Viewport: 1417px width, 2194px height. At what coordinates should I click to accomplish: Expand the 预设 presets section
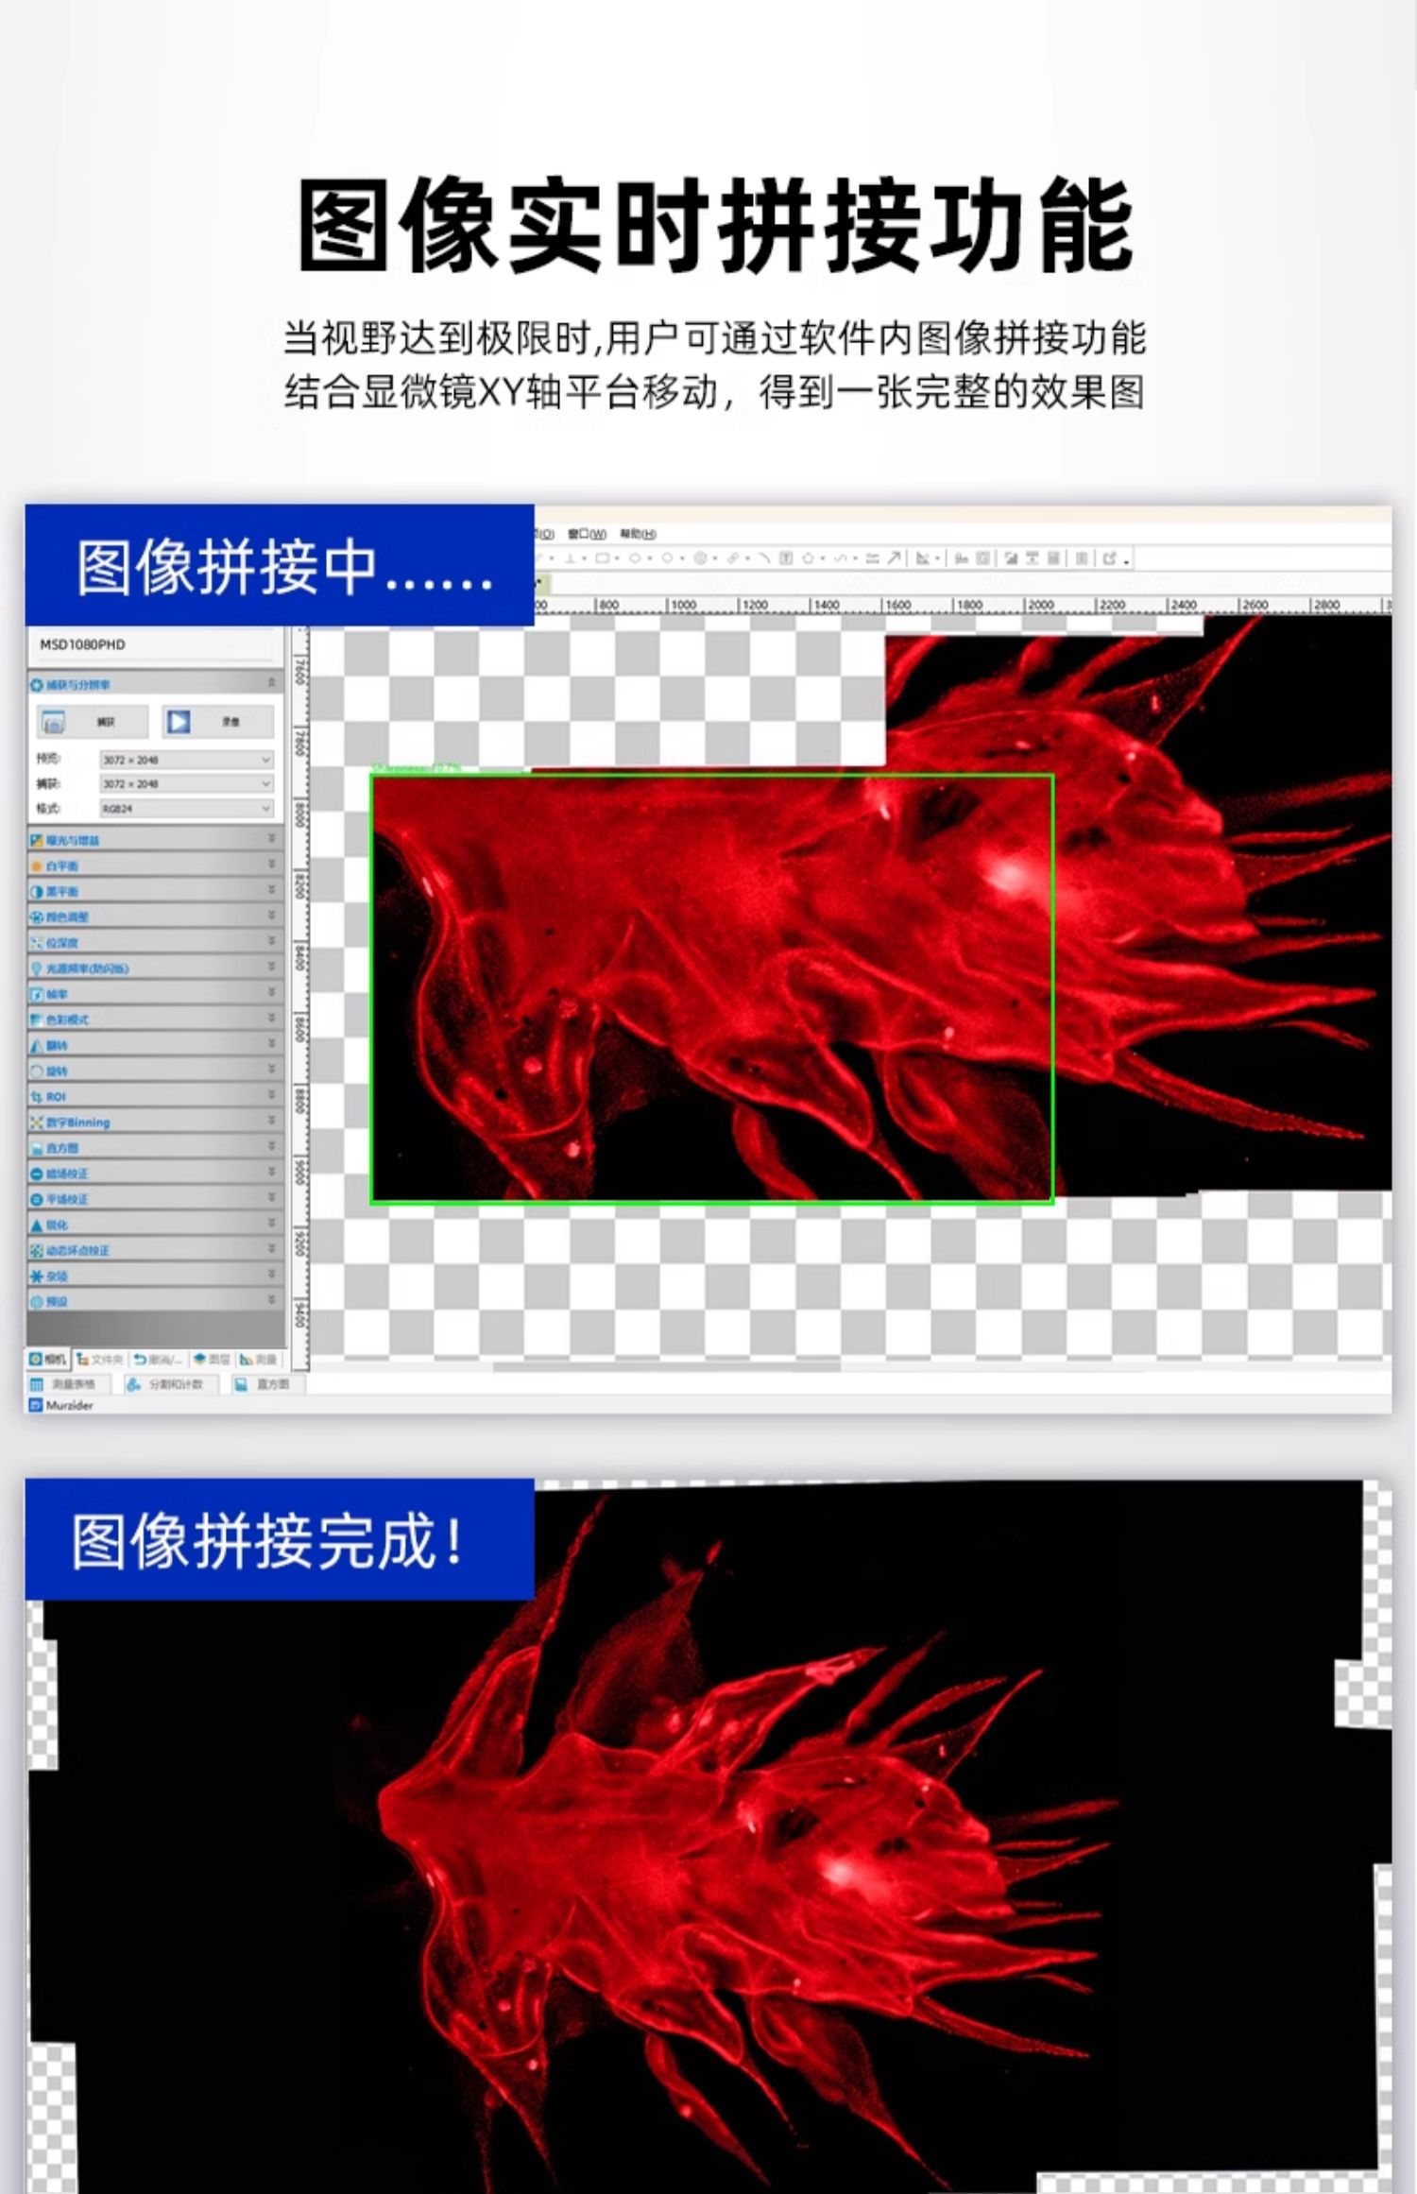tap(155, 1301)
